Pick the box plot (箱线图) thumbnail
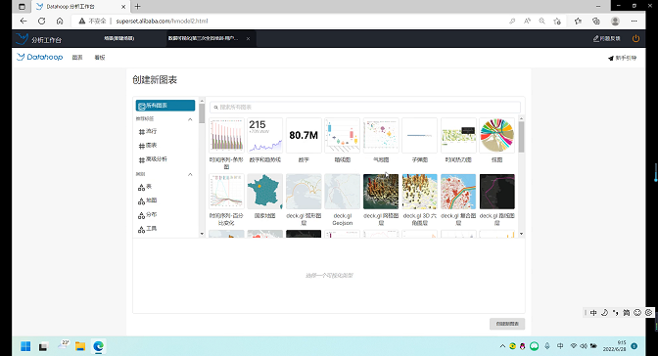The image size is (658, 356). (x=343, y=135)
